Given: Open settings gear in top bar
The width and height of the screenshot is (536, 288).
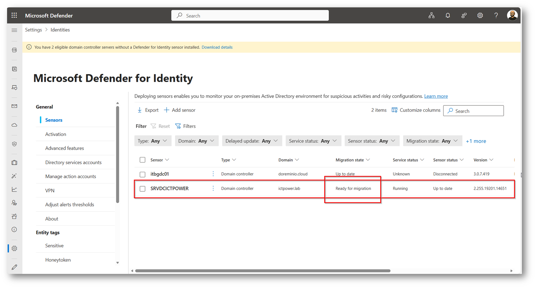Looking at the screenshot, I should click(480, 15).
